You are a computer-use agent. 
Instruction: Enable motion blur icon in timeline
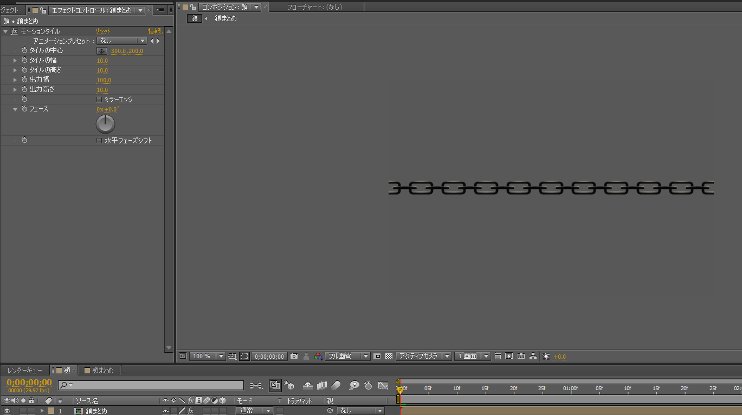[335, 385]
